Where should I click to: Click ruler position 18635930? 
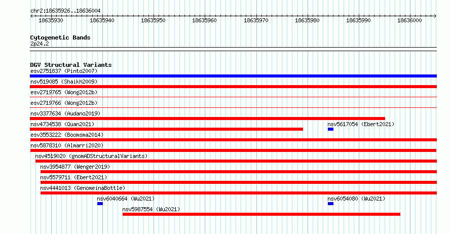(51, 20)
